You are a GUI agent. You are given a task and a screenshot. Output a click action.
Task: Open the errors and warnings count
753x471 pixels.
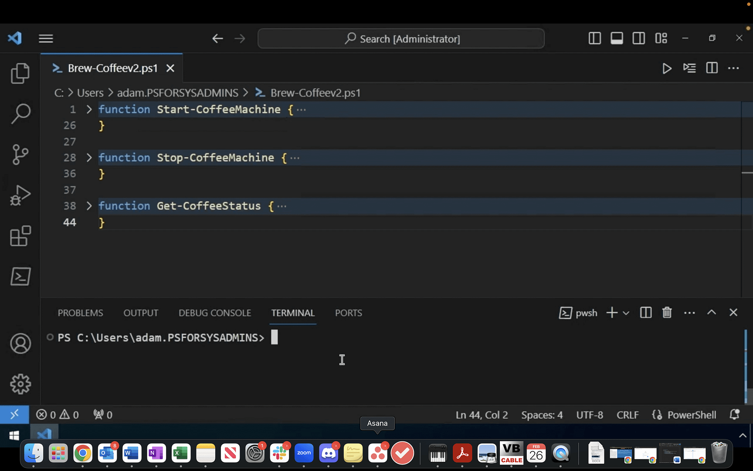[57, 414]
